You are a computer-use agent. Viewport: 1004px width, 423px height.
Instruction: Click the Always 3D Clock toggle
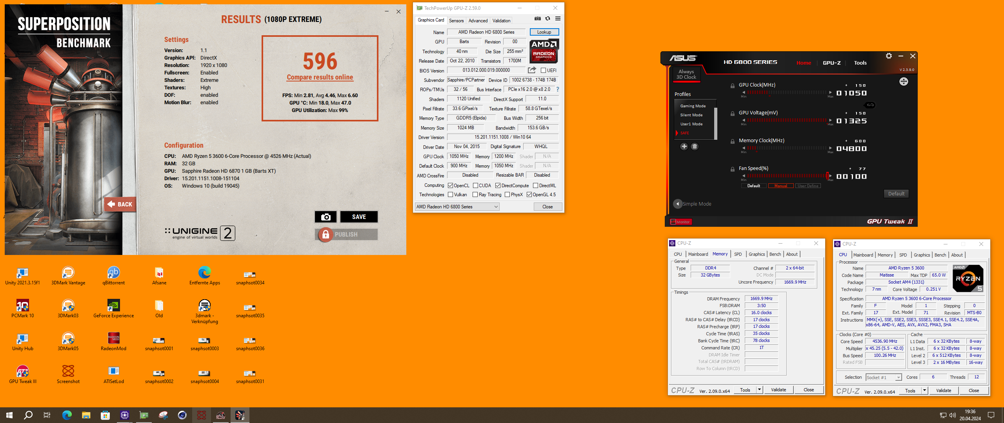click(x=686, y=74)
